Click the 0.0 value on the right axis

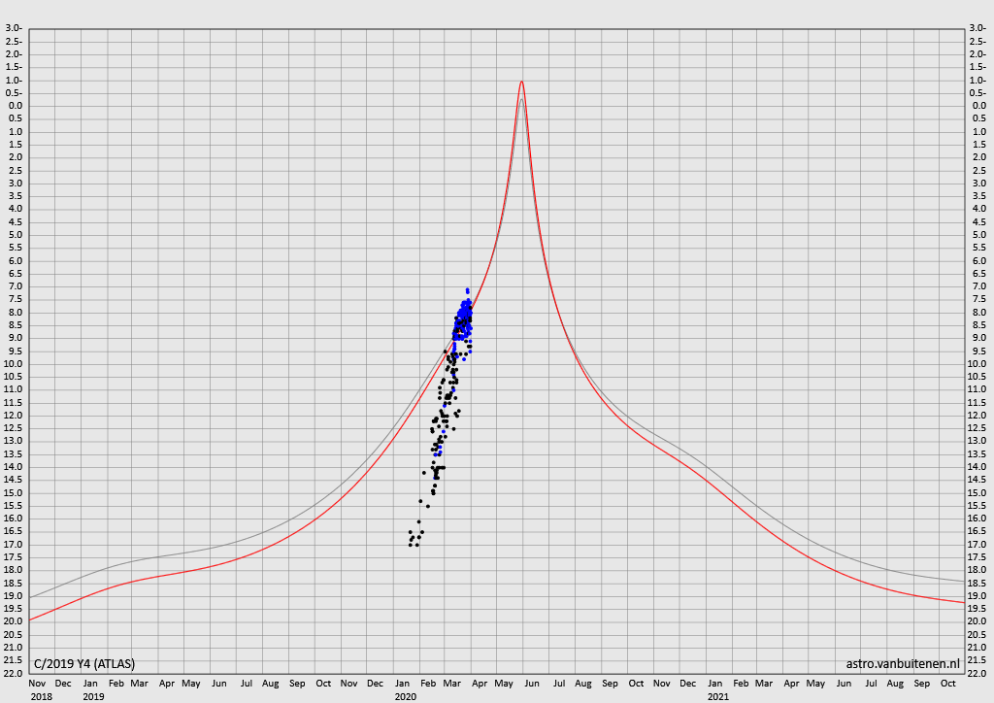click(x=979, y=106)
